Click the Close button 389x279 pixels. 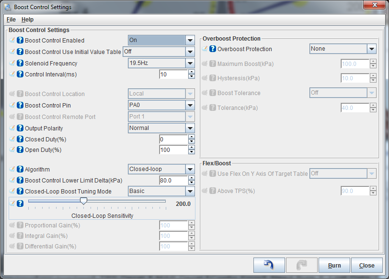pyautogui.click(x=366, y=265)
